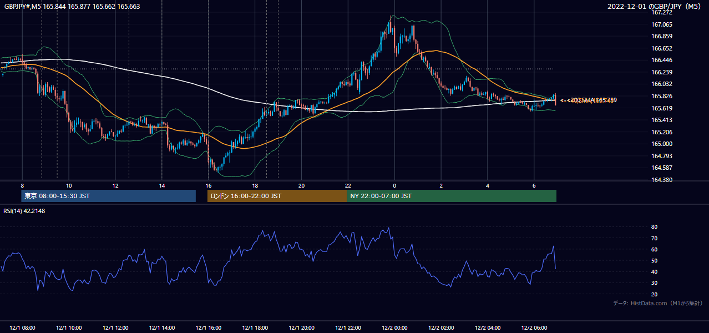Viewport: 709px width, 333px height.
Task: Click the 200 SMA 165.759 price label
Action: [x=592, y=100]
